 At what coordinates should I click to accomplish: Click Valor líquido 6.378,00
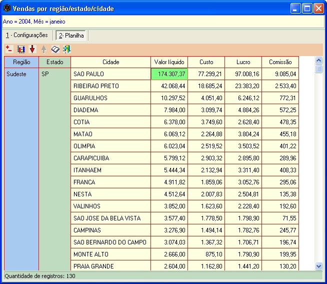click(169, 122)
